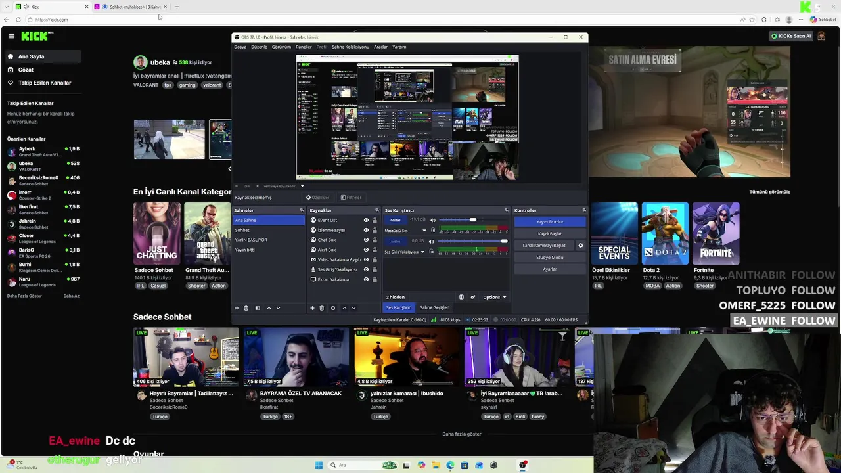The width and height of the screenshot is (841, 473).
Task: Hide Video Yakalama Aygıtı source
Action: pos(366,259)
